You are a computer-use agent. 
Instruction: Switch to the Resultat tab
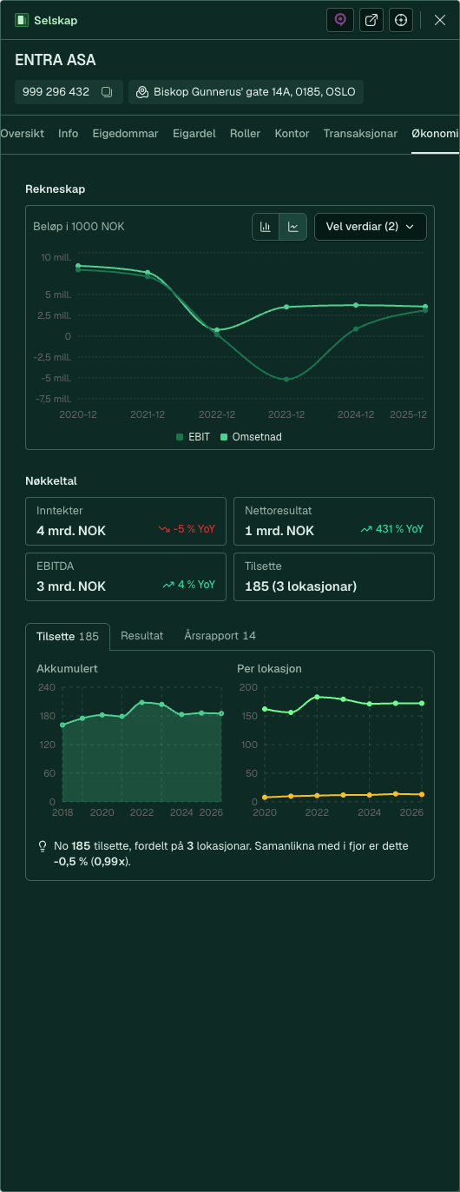pyautogui.click(x=142, y=636)
